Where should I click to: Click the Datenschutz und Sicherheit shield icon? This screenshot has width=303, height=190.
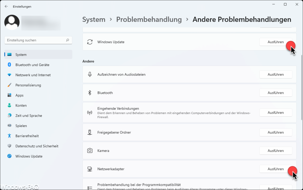coord(9,146)
